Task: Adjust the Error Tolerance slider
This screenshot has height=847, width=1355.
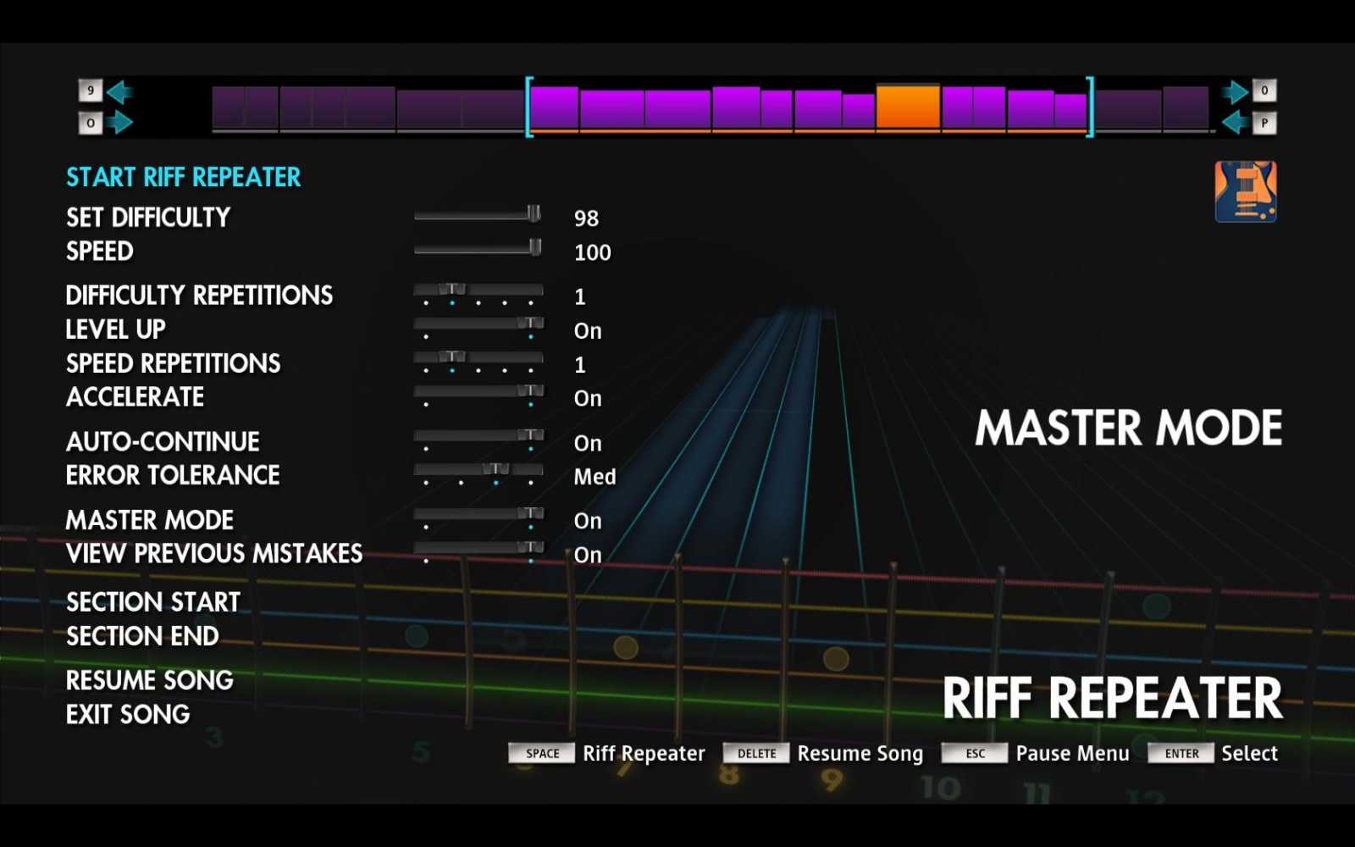Action: pos(478,473)
